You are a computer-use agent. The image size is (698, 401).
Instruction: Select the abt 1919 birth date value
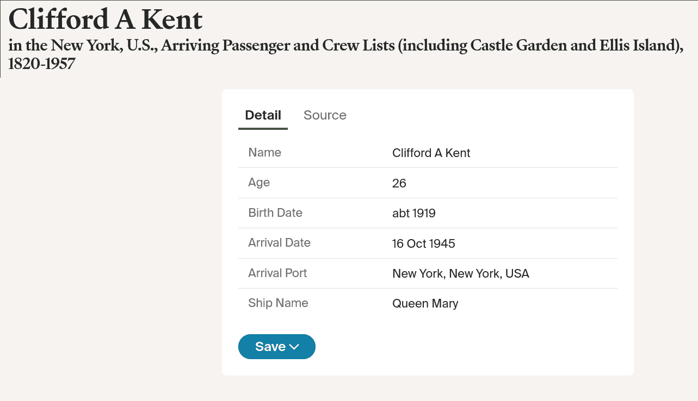click(x=413, y=214)
